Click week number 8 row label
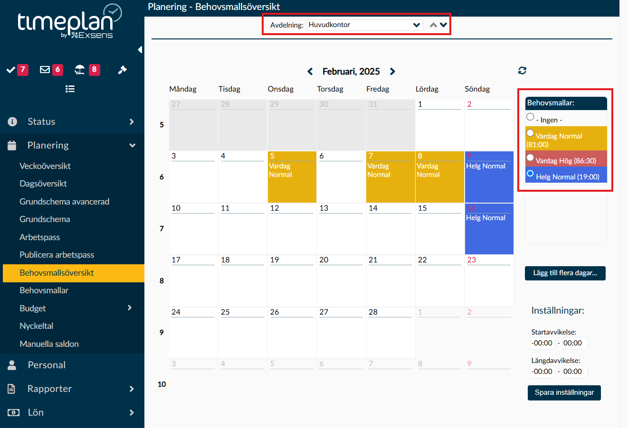The height and width of the screenshot is (428, 628). (162, 281)
